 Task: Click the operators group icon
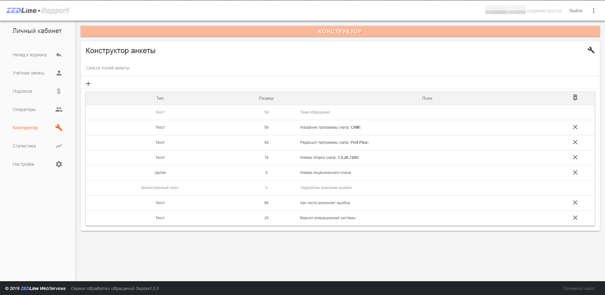59,109
